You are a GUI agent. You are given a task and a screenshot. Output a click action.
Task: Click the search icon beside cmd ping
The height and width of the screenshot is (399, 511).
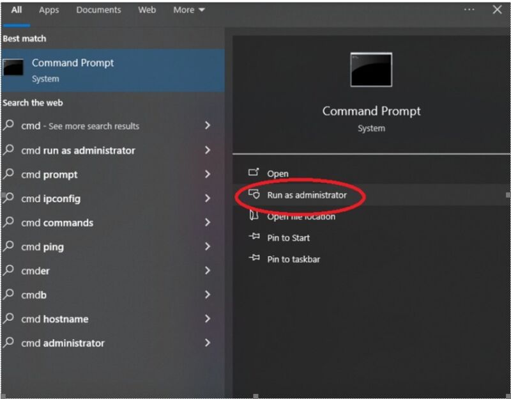click(x=9, y=247)
